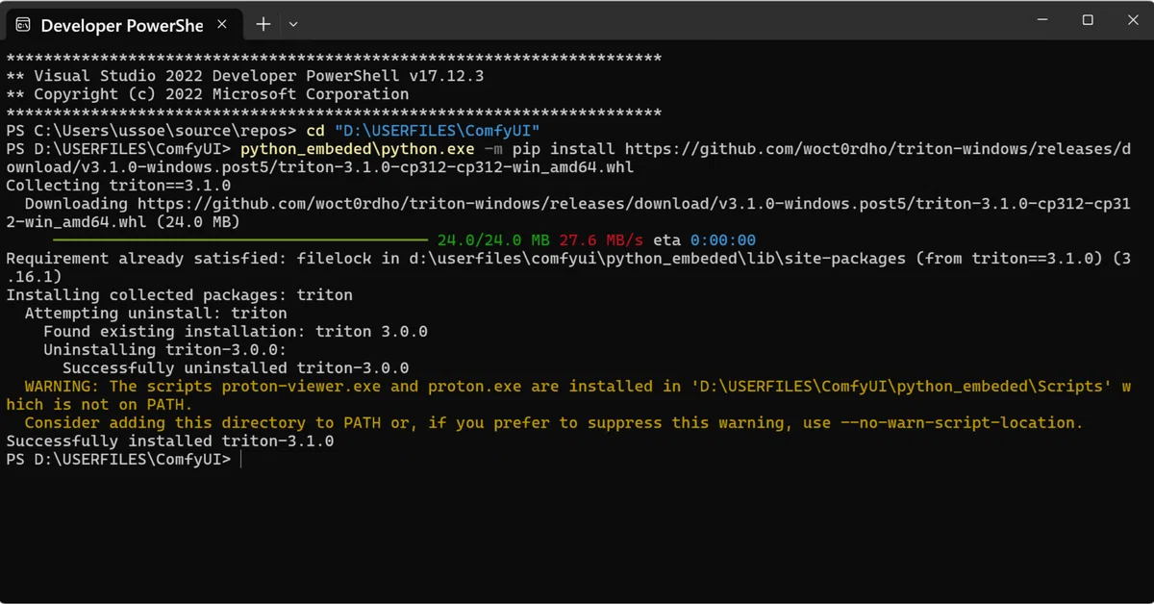Click the 'python_embeded\python.exe' command text
Screen dimensions: 1154x604
(x=358, y=149)
